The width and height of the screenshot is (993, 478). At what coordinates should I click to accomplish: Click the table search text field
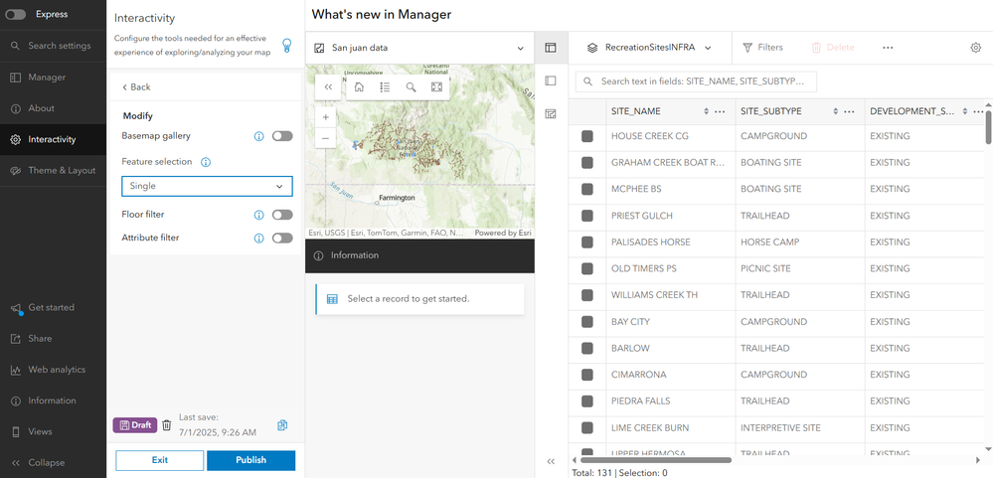click(x=696, y=81)
